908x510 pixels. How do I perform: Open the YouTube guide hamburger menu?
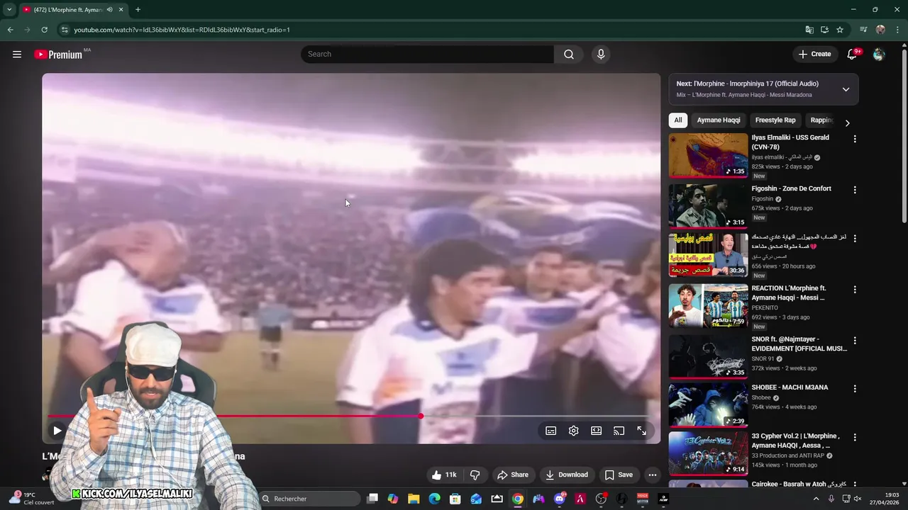point(17,54)
